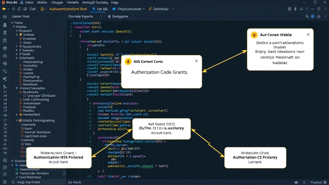Click the rectangle icon in bottom-right status bar
329x185 pixels.
pyautogui.click(x=296, y=182)
